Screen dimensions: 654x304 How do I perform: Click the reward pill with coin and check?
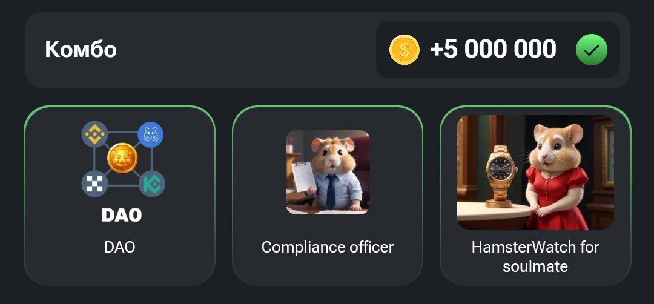click(498, 50)
